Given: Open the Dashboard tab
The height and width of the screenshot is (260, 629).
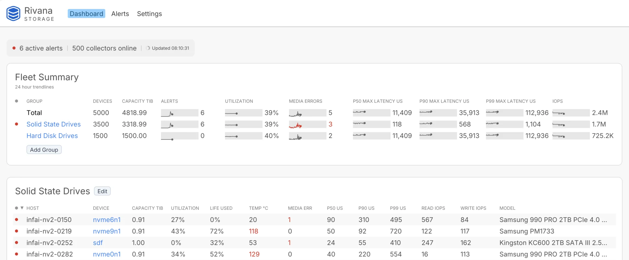Looking at the screenshot, I should coord(86,13).
